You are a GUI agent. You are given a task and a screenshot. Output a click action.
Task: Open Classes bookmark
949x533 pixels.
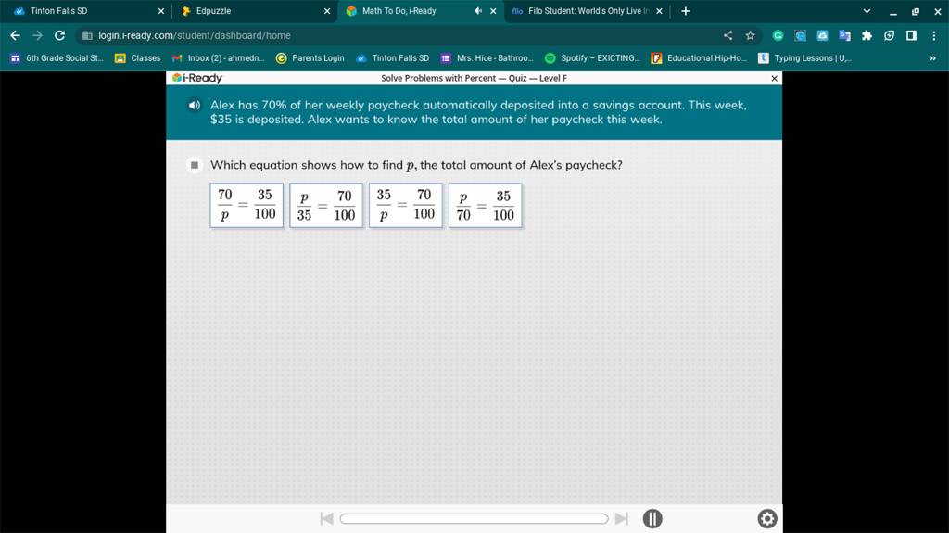point(137,58)
